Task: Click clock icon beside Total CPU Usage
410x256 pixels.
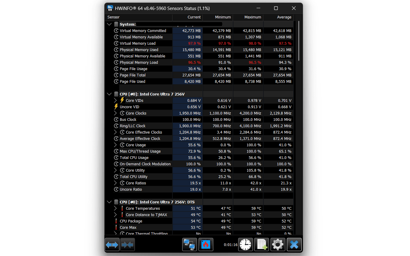Action: pos(116,158)
